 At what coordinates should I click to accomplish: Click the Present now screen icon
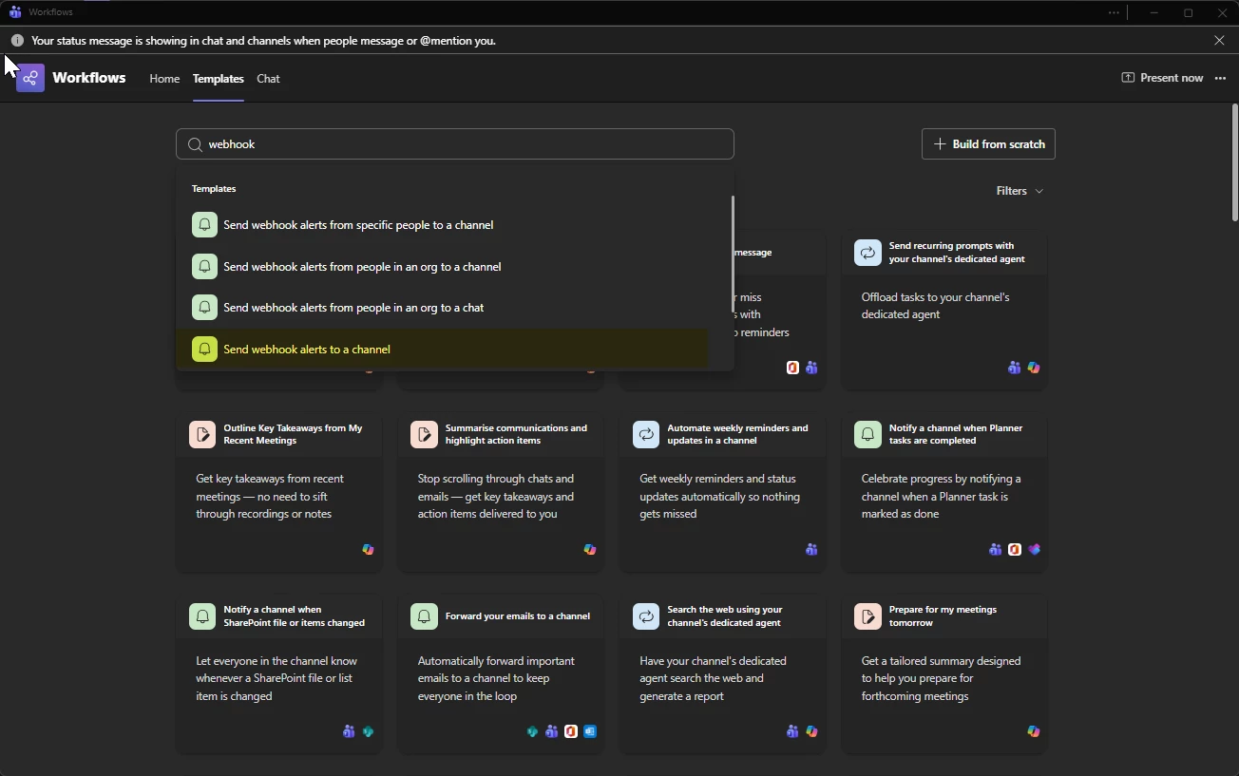point(1128,78)
